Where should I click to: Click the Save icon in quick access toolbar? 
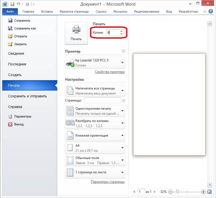point(12,4)
